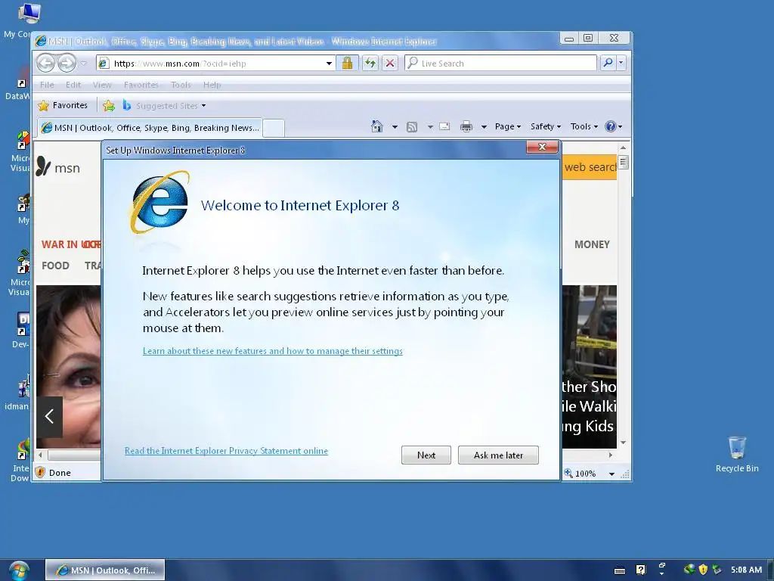Open the Home button dropdown arrow
The image size is (774, 581).
[x=395, y=127]
